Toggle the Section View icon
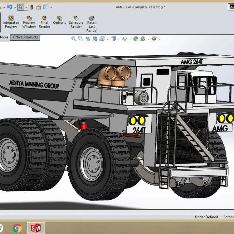The width and height of the screenshot is (234, 234). pos(95,39)
